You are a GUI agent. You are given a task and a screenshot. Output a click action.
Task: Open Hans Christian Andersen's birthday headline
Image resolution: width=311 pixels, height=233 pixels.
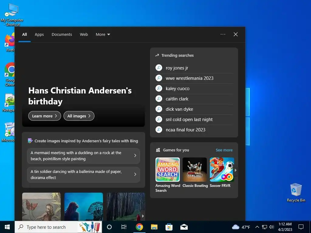click(x=80, y=96)
